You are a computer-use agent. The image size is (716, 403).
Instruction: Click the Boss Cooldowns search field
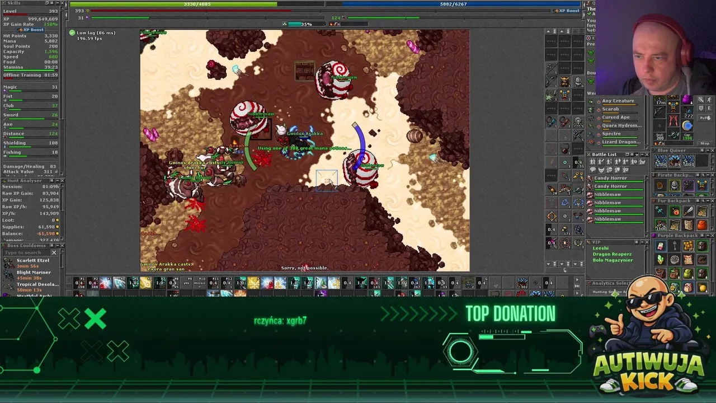click(x=26, y=252)
